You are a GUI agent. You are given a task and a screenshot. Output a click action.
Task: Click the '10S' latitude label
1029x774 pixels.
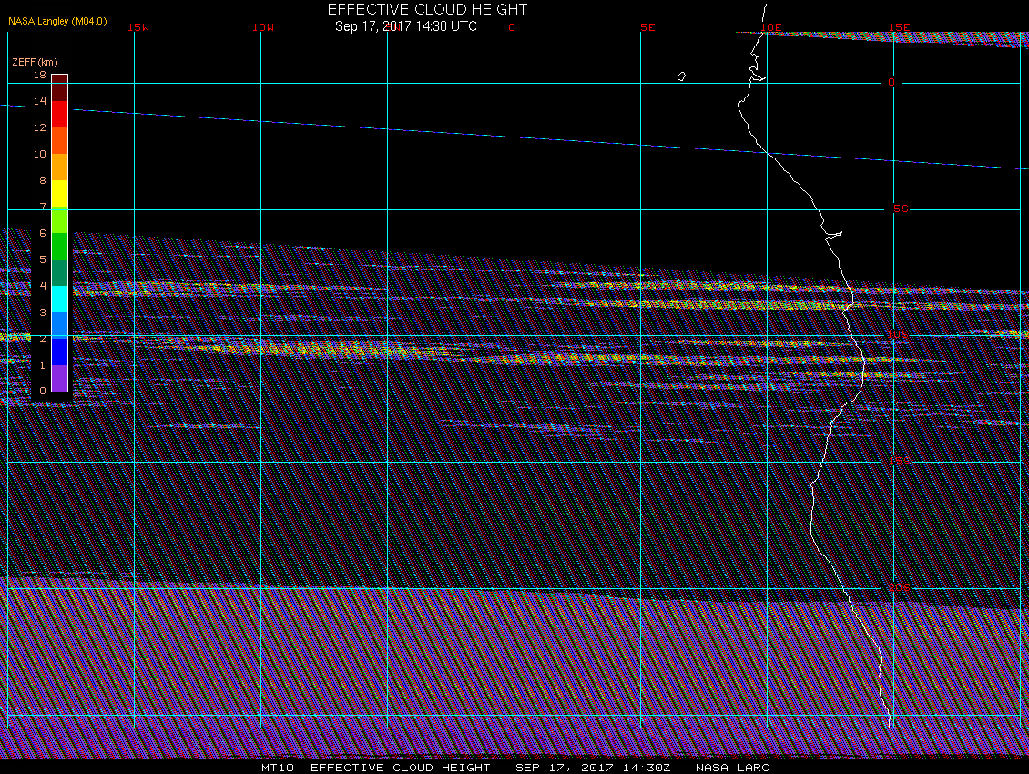(899, 335)
